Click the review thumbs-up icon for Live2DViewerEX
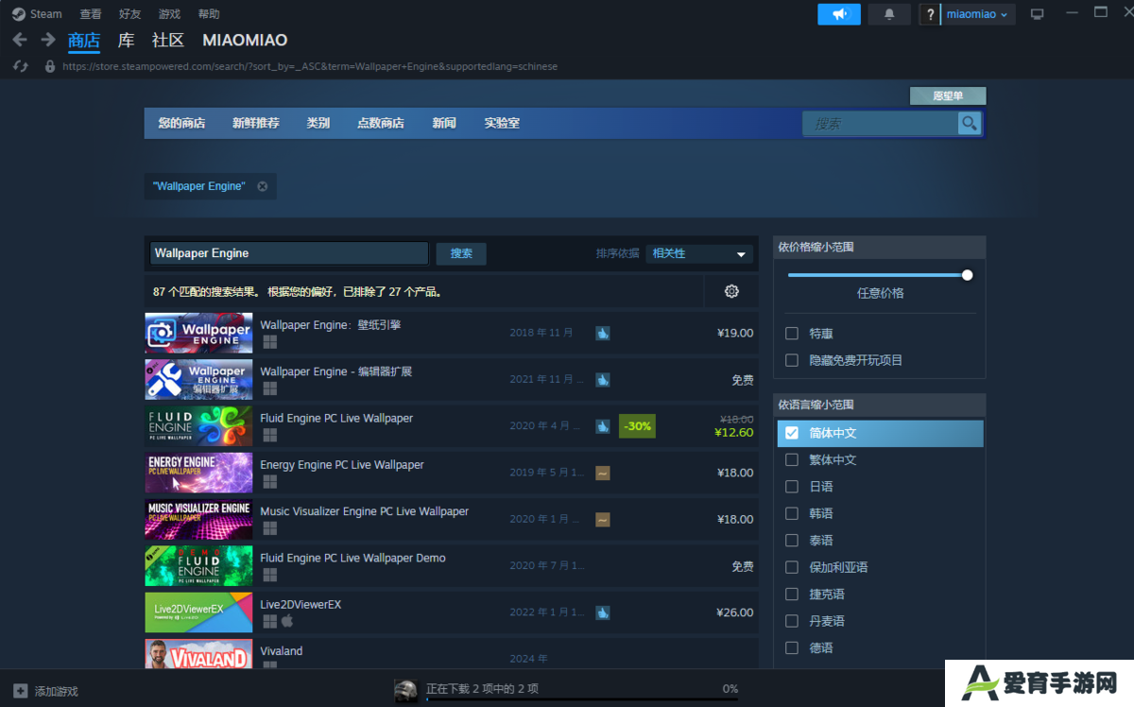 (x=603, y=612)
